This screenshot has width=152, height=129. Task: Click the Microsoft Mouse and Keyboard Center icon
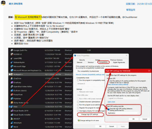(12, 70)
